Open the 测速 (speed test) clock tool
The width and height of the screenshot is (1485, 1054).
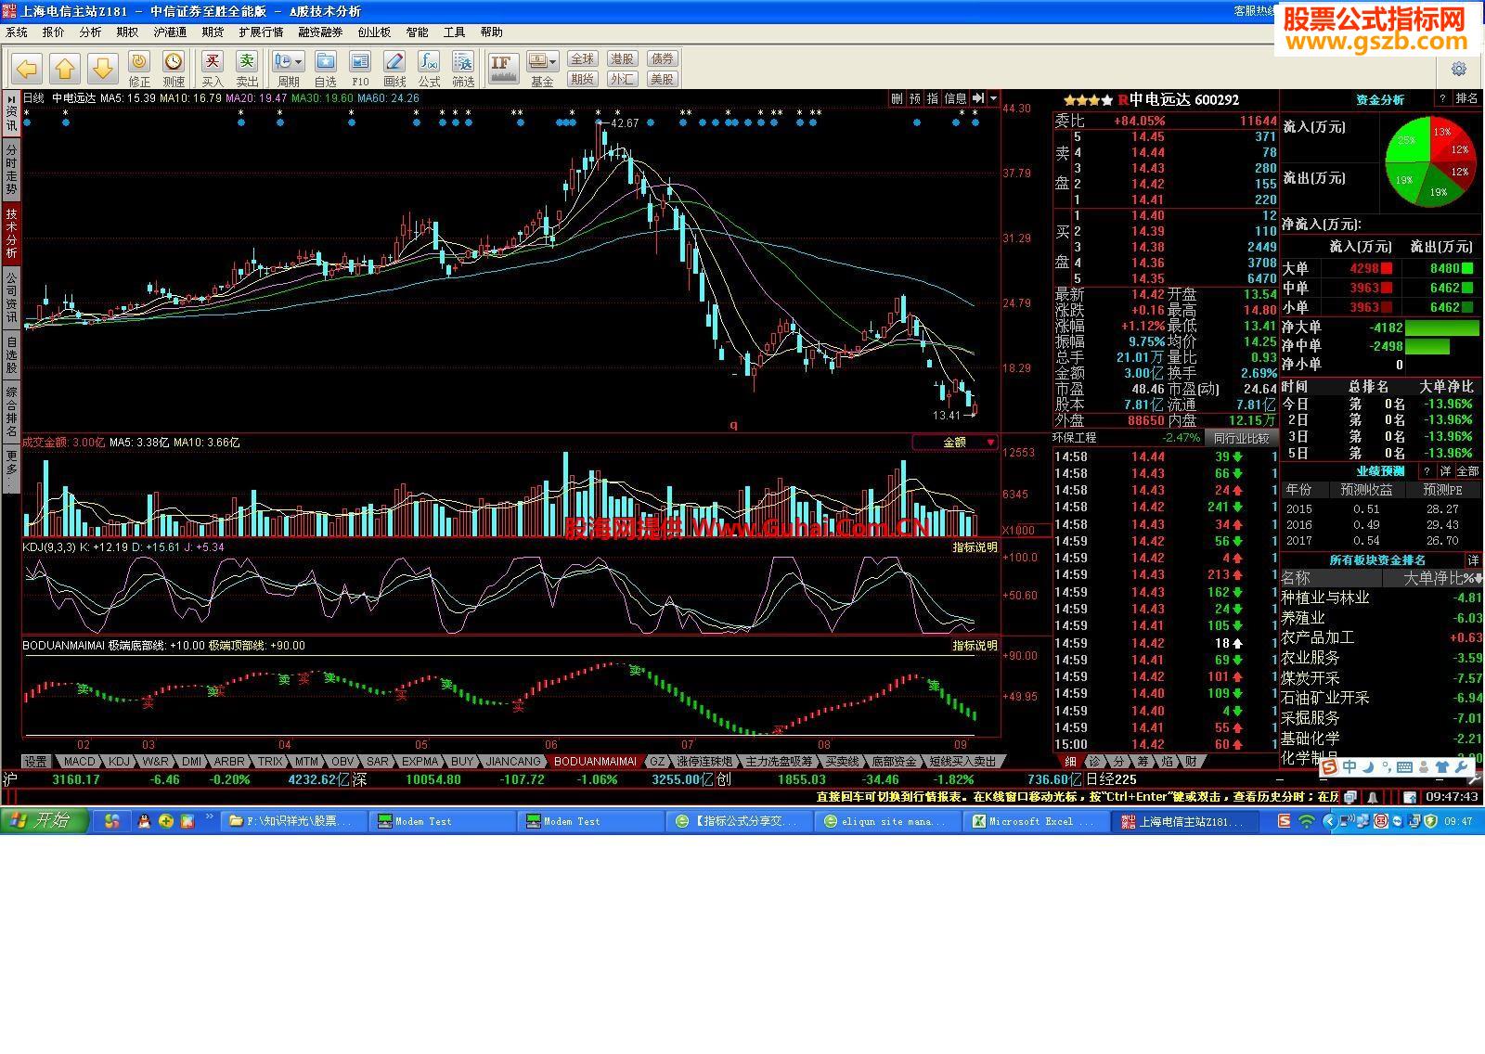(x=174, y=69)
